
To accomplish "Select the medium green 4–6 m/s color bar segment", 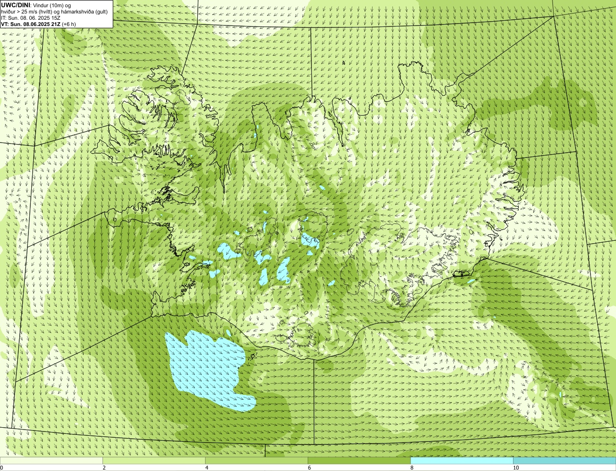I will click(257, 460).
